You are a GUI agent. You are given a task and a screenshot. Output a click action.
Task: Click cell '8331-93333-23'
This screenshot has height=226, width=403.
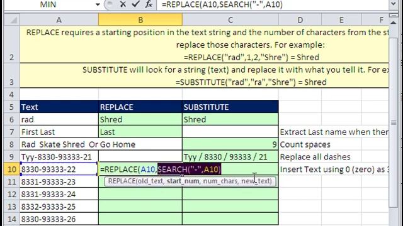coord(59,181)
